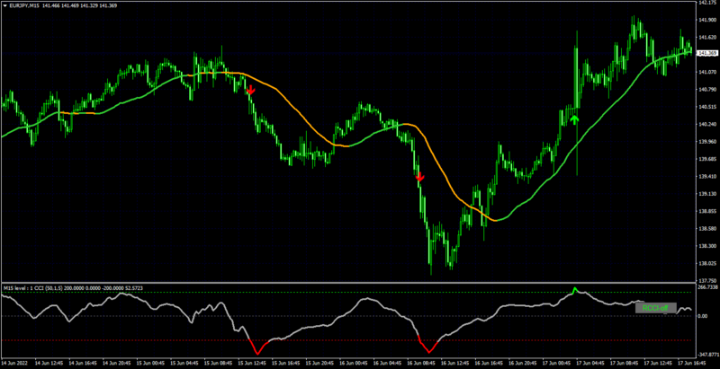Click the first red CCI dip below -200

click(258, 348)
